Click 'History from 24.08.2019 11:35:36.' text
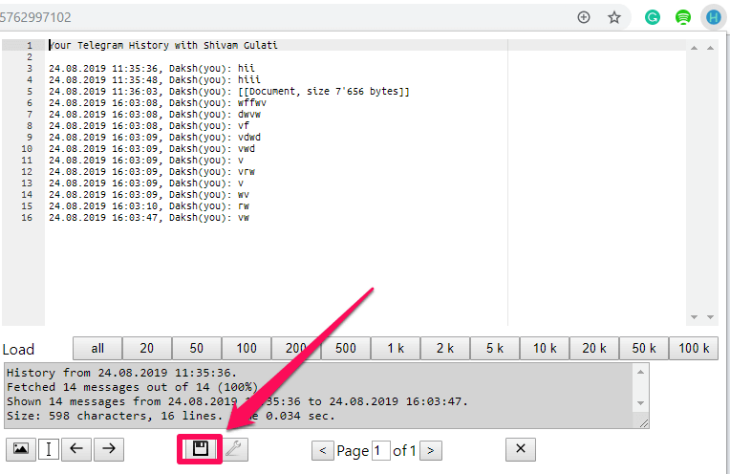The width and height of the screenshot is (730, 474). (122, 373)
